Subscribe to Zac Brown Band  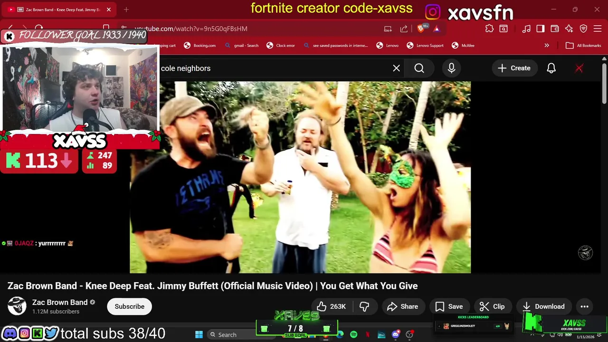coord(129,306)
